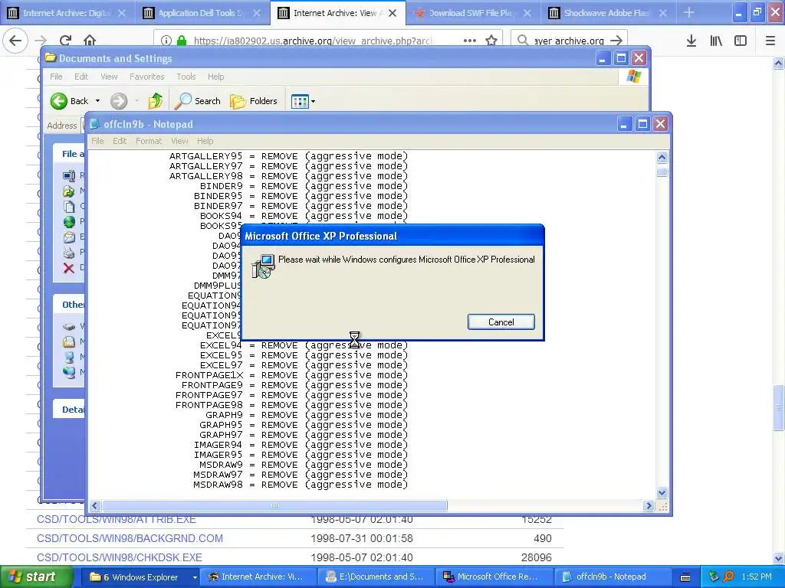Open the View menu in Notepad
The image size is (785, 588).
[x=179, y=141]
